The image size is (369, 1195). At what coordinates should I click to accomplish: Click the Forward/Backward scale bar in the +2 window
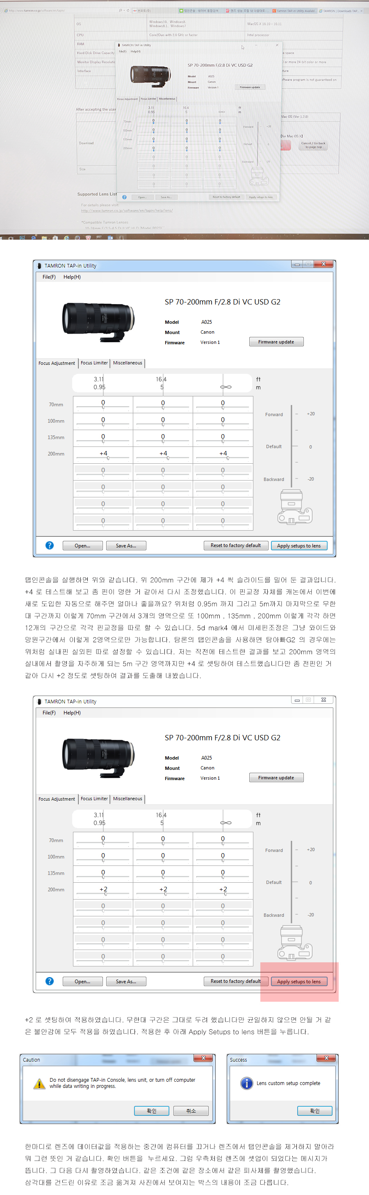point(292,882)
